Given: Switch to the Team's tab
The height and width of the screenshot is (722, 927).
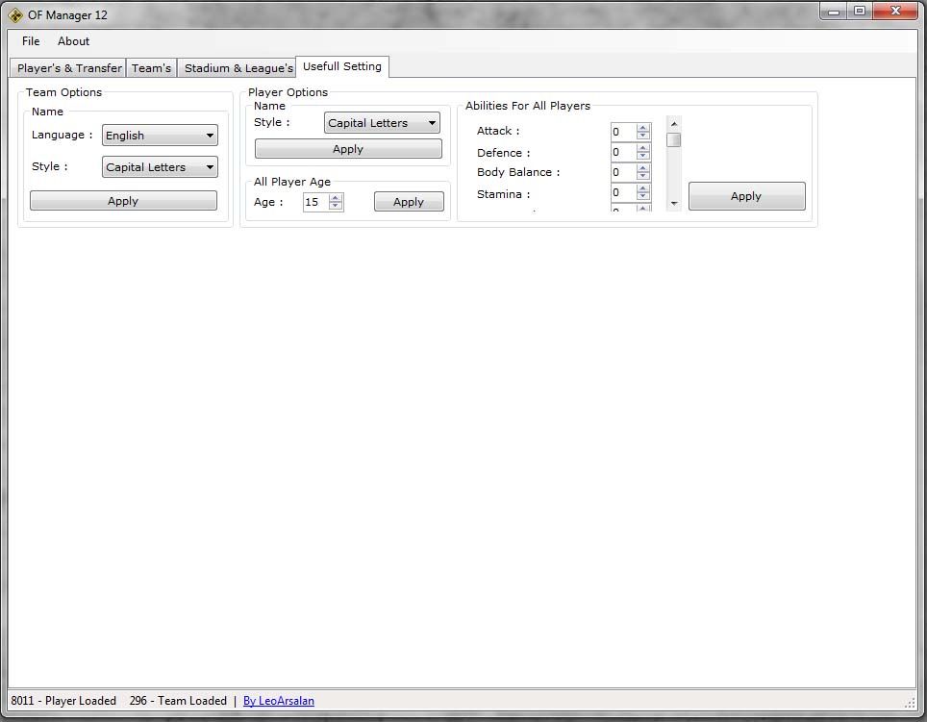Looking at the screenshot, I should coord(151,68).
